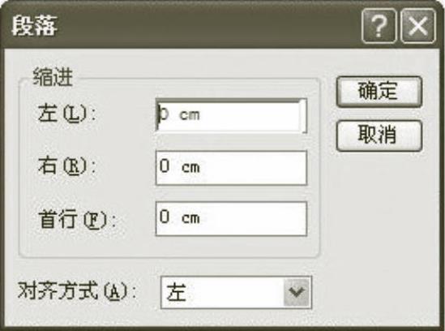Click the 段落 title bar text
This screenshot has height=331, width=445.
(34, 26)
